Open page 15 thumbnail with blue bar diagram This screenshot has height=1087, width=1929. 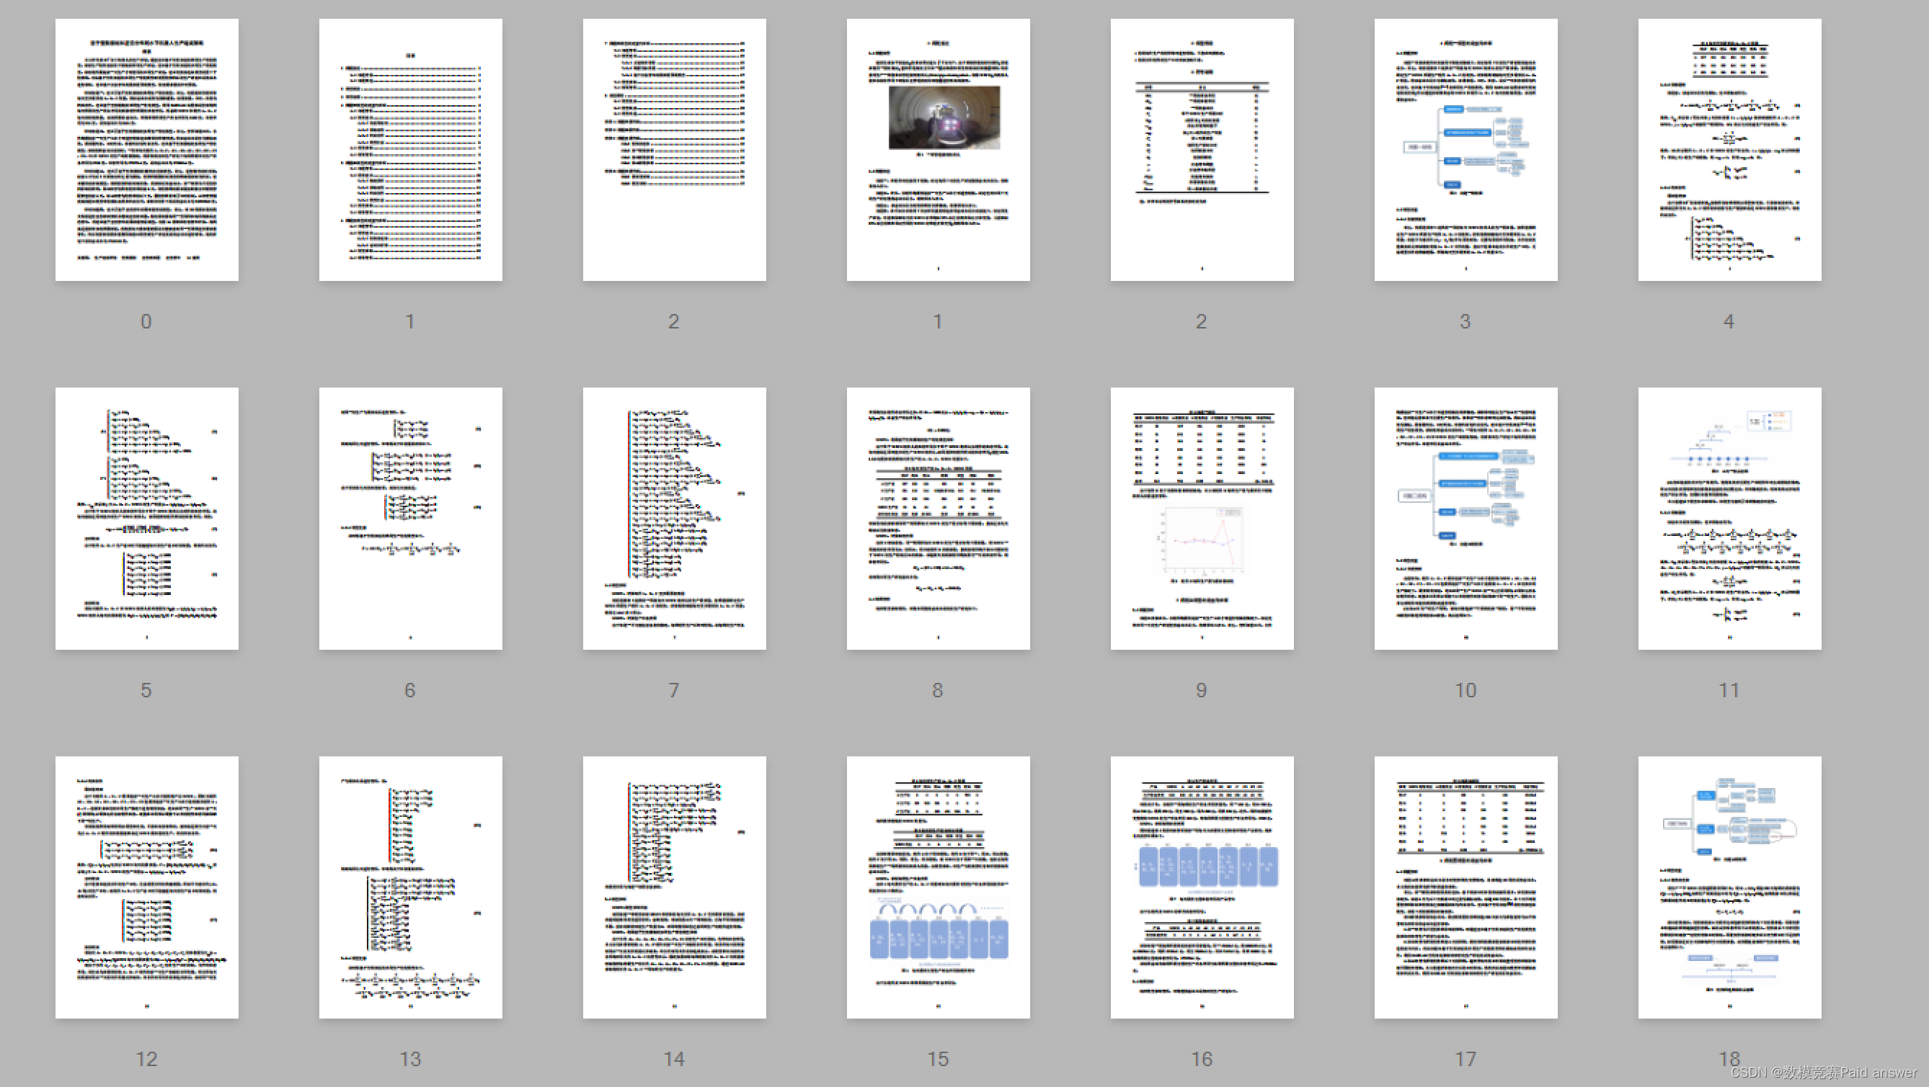pos(938,887)
